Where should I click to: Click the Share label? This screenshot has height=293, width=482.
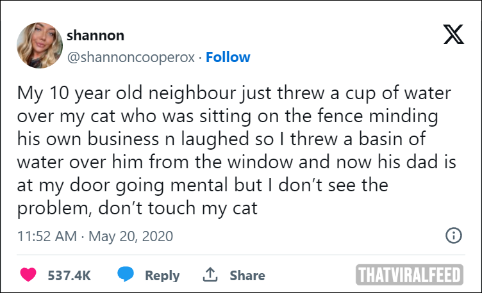247,276
